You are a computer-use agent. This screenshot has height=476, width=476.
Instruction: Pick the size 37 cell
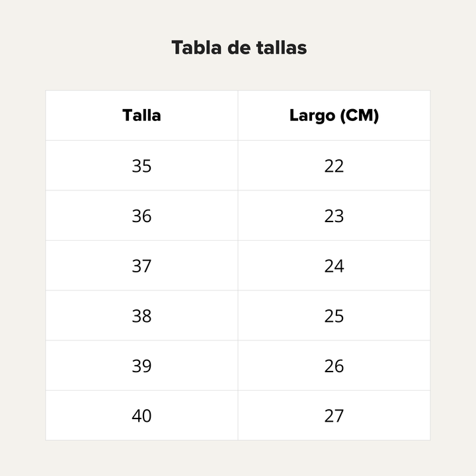(141, 266)
